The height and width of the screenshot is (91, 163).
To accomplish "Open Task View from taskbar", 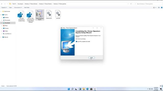I will click(x=76, y=89).
